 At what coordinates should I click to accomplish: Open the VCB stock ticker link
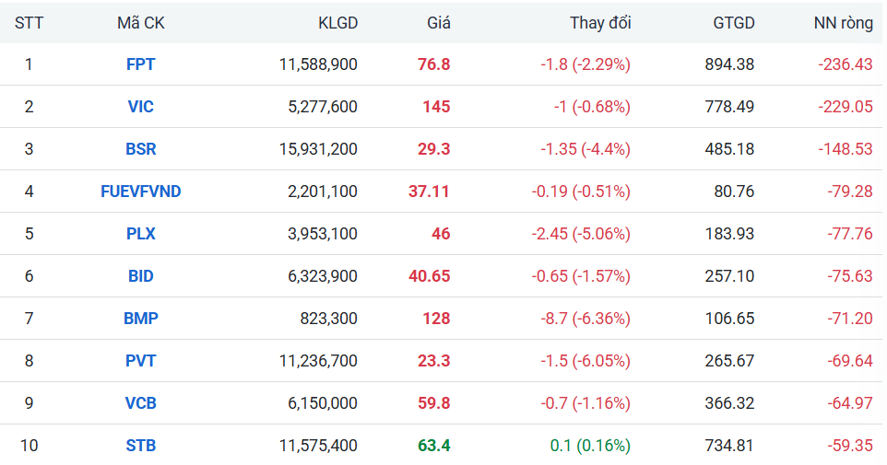point(140,403)
